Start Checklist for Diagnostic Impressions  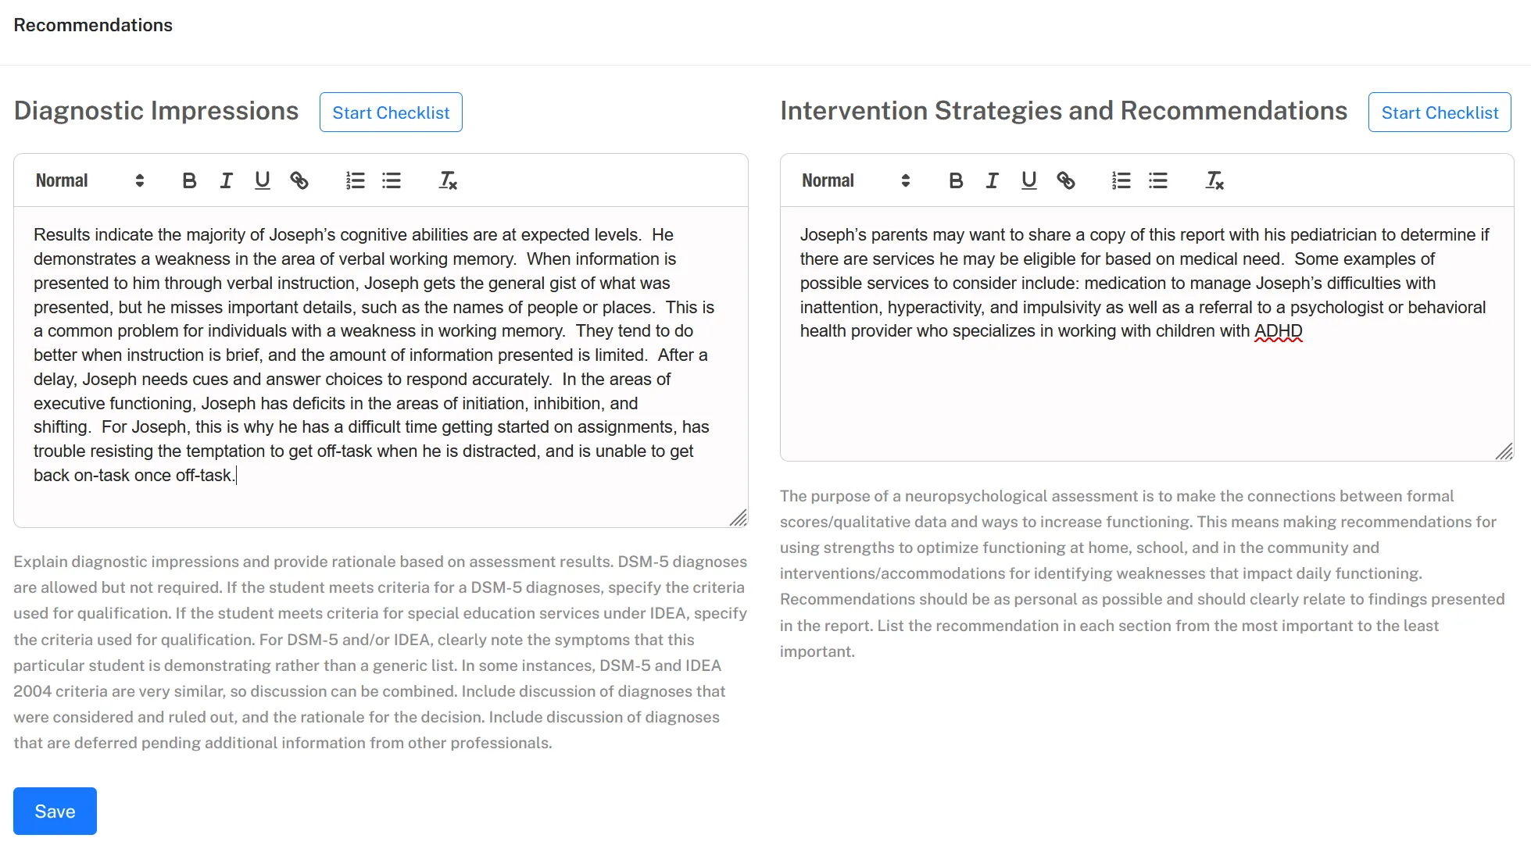pos(391,112)
